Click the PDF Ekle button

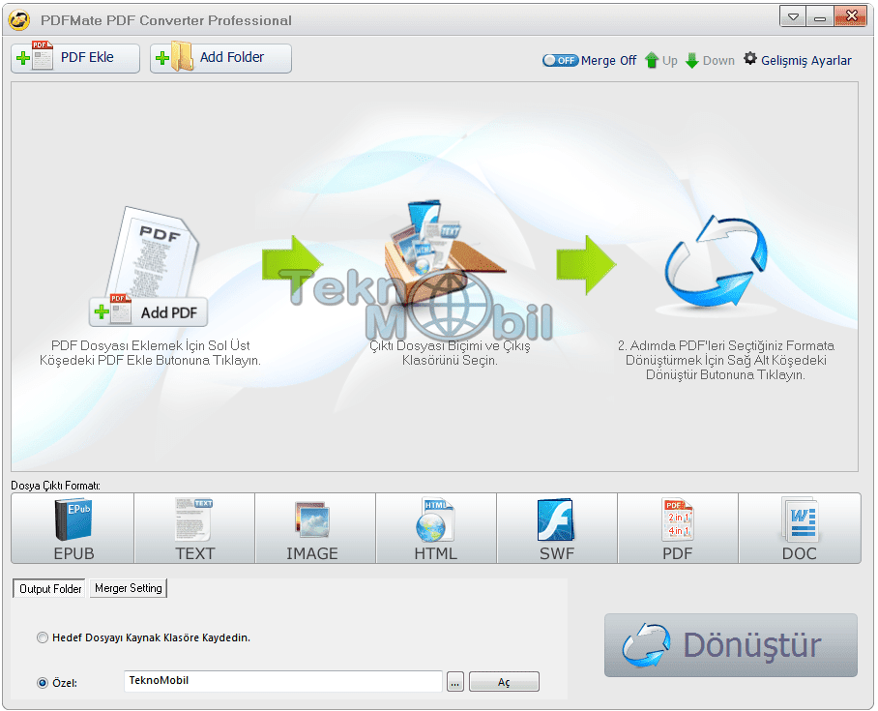75,58
